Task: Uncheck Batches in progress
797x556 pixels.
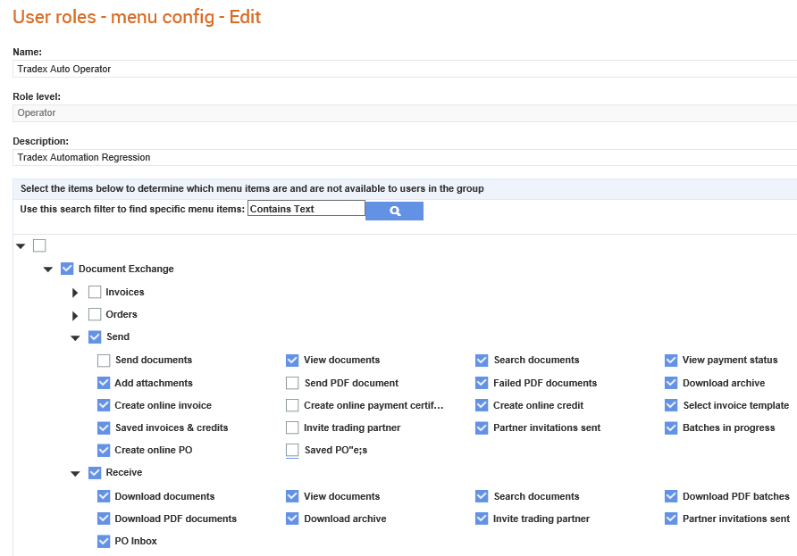Action: [671, 428]
